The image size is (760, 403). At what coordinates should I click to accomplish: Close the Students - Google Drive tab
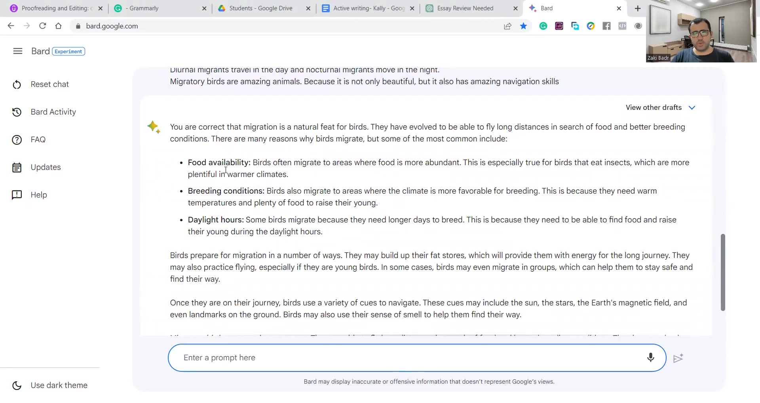(x=308, y=8)
